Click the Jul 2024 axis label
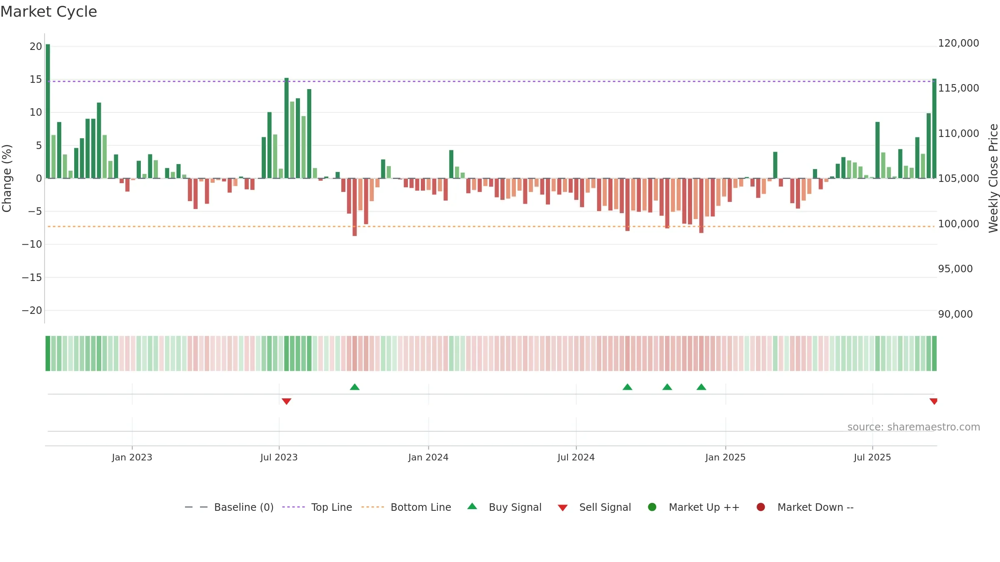The image size is (1000, 562). pos(576,458)
